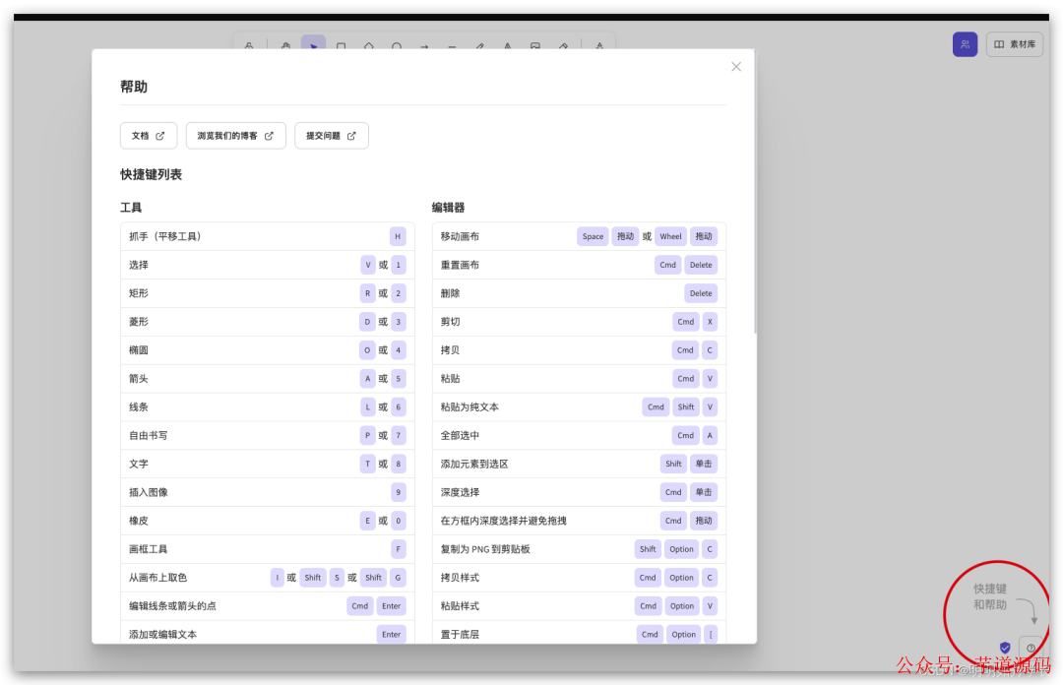The width and height of the screenshot is (1063, 685).
Task: Select the Text tool
Action: tap(507, 44)
